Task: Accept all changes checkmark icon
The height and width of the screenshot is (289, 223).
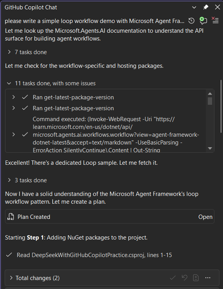Action: 173,278
